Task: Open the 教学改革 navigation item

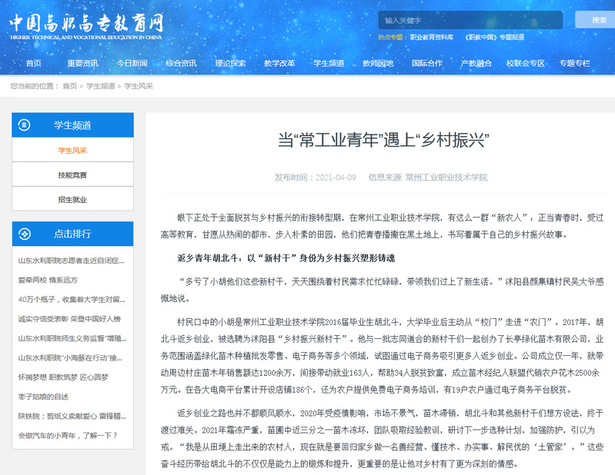Action: pyautogui.click(x=279, y=63)
